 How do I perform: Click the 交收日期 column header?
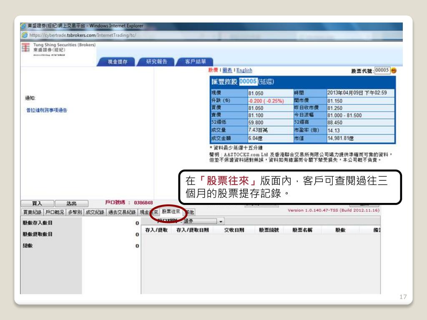coord(234,230)
